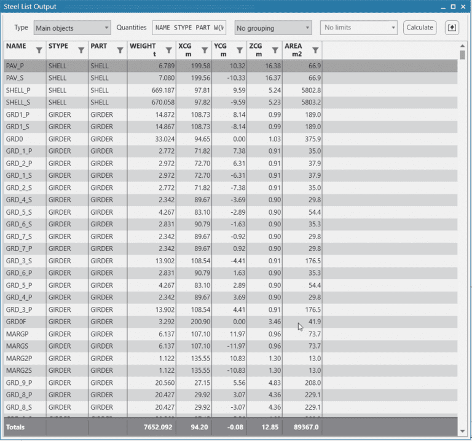This screenshot has width=472, height=441.
Task: Filter the AREA column
Action: click(x=315, y=50)
